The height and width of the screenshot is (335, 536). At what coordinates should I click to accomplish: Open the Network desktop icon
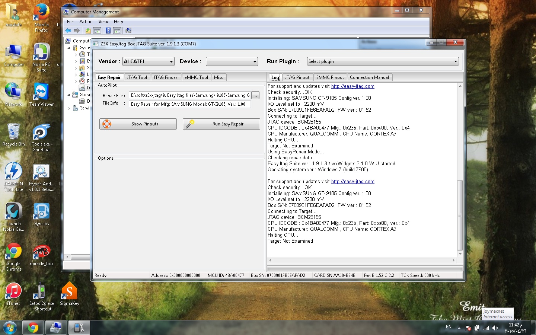click(x=14, y=95)
